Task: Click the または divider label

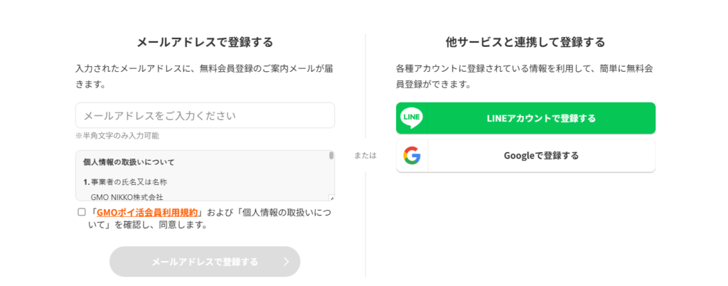Action: (x=365, y=156)
